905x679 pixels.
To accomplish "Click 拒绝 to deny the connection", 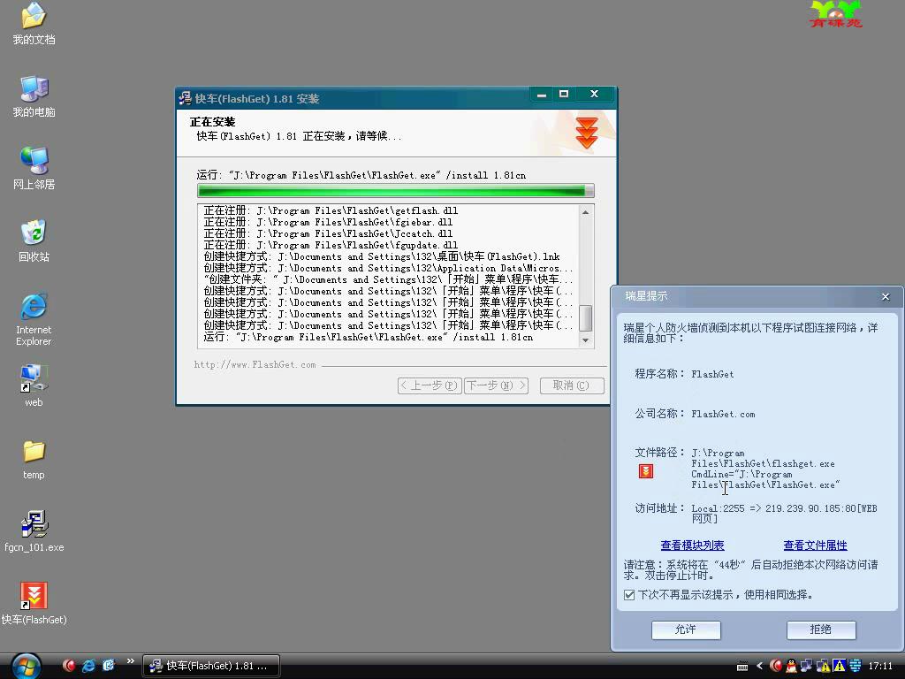I will point(821,629).
